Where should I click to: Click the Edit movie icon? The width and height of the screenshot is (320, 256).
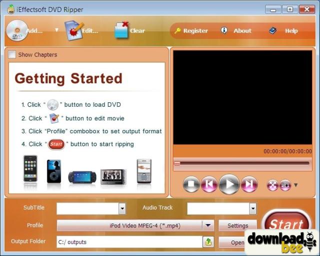click(74, 30)
